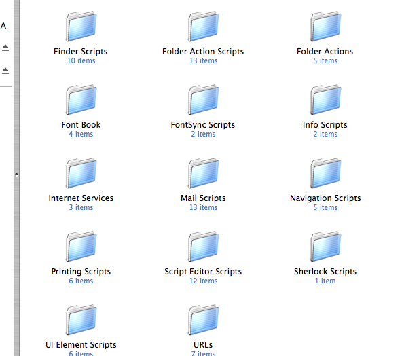Click the 'Folder Actions' name label

[x=325, y=52]
